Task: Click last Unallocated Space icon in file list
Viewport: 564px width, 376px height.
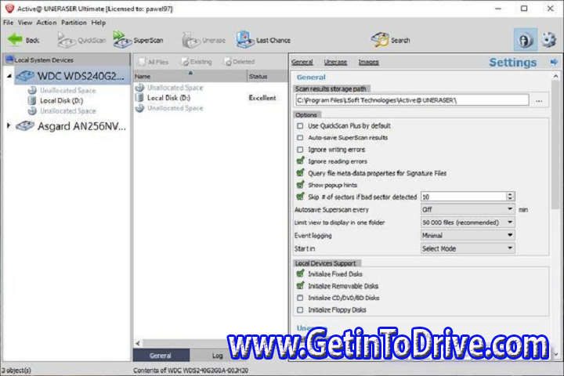Action: click(139, 108)
